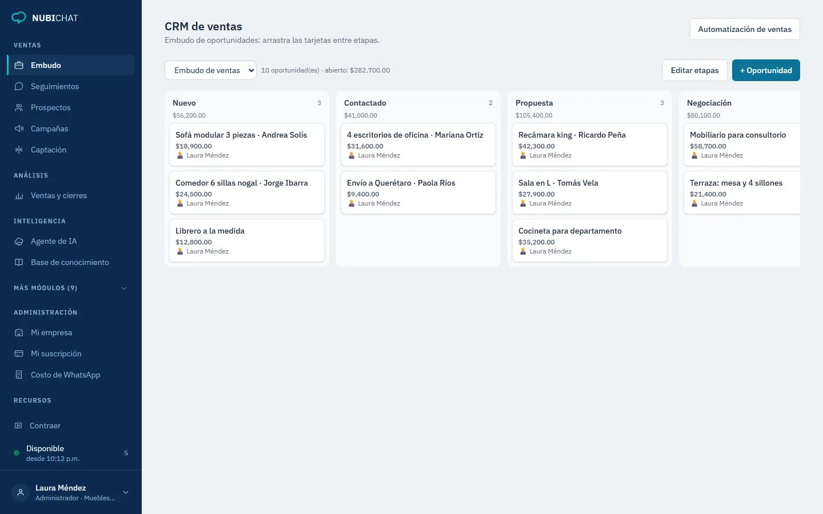This screenshot has width=823, height=514.
Task: Open the Comedor 6 sillas nogal card
Action: (x=247, y=192)
